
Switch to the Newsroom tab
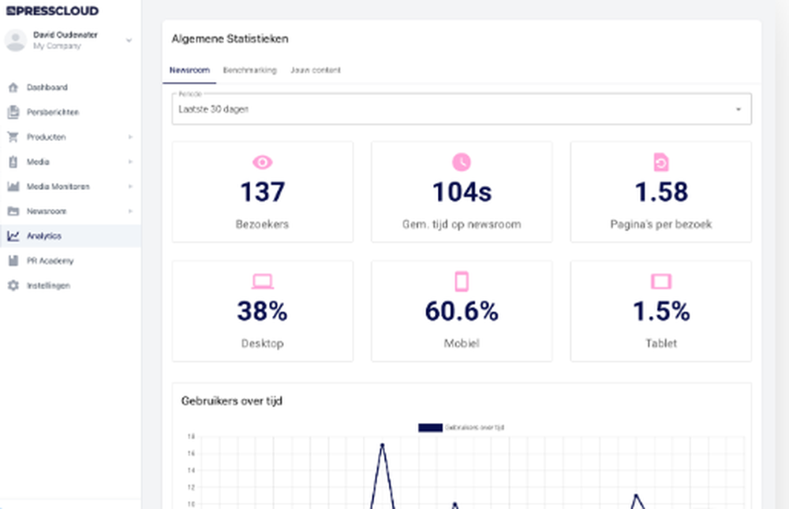(189, 70)
